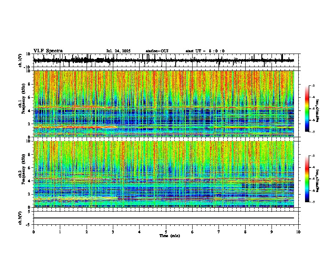The height and width of the screenshot is (260, 336).
Task: Click time axis tick label '7'
Action: tap(219, 232)
